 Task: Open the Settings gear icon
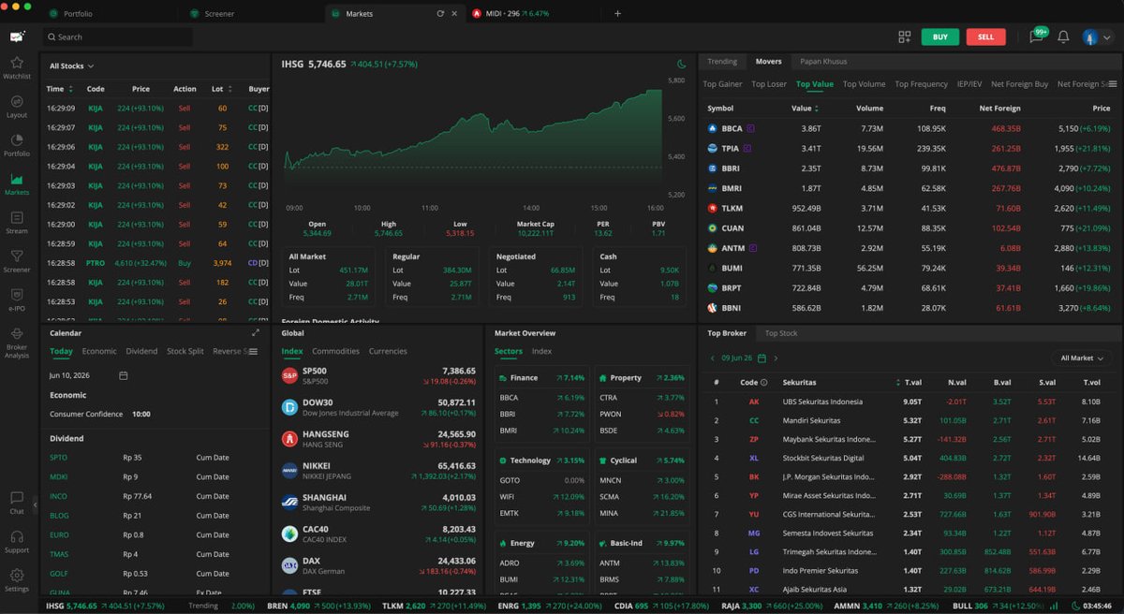(x=17, y=580)
